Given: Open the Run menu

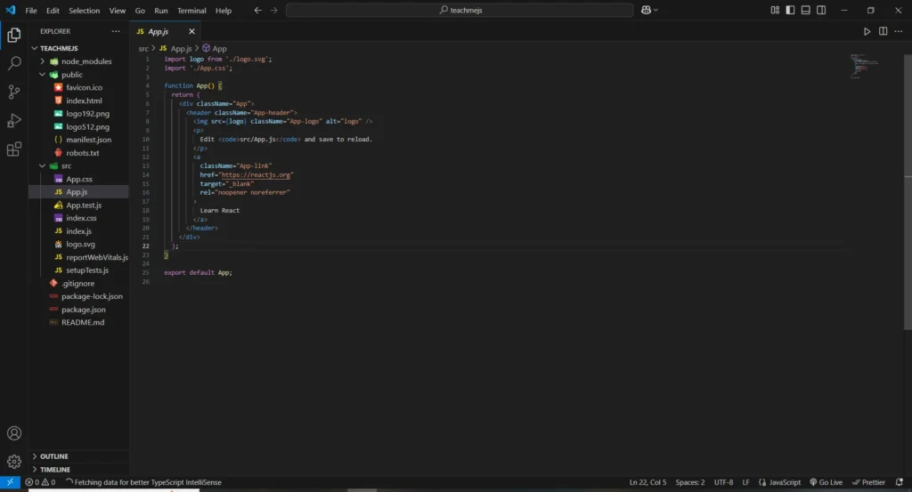Looking at the screenshot, I should pos(161,11).
